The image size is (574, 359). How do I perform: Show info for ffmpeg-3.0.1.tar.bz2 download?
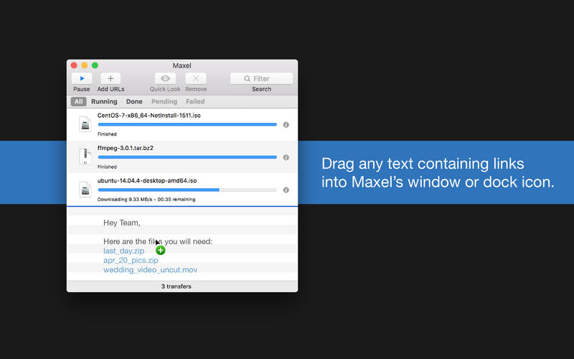[x=286, y=157]
